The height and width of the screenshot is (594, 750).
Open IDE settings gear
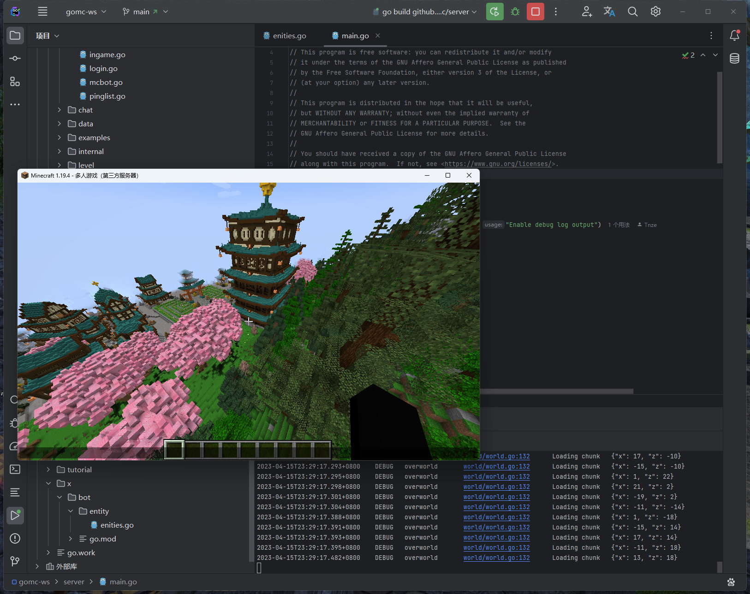[x=655, y=12]
